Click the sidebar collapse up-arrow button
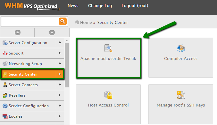217x125 pixels. [17, 33]
